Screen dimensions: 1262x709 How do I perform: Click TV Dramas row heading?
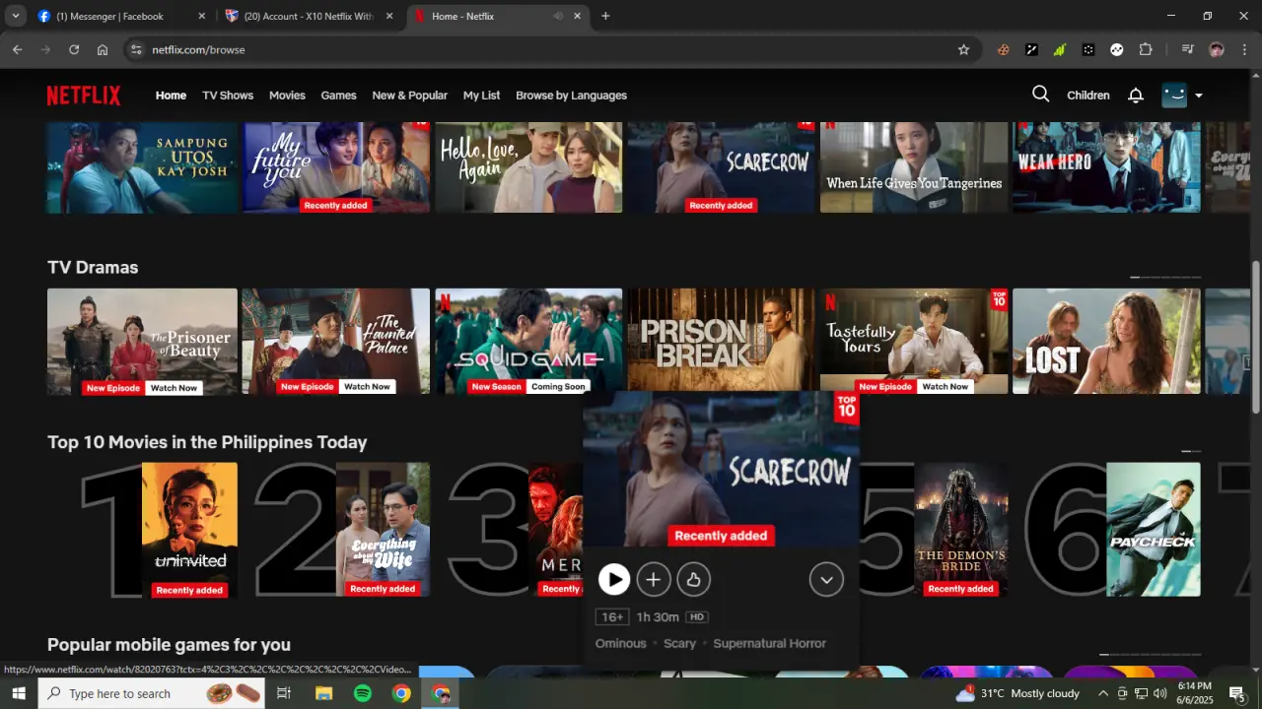tap(93, 268)
